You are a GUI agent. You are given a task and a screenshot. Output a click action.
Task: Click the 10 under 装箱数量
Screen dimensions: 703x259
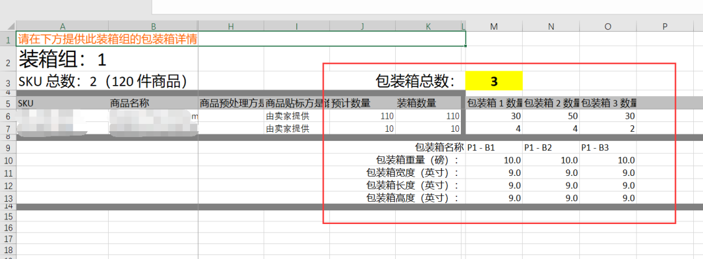click(455, 129)
